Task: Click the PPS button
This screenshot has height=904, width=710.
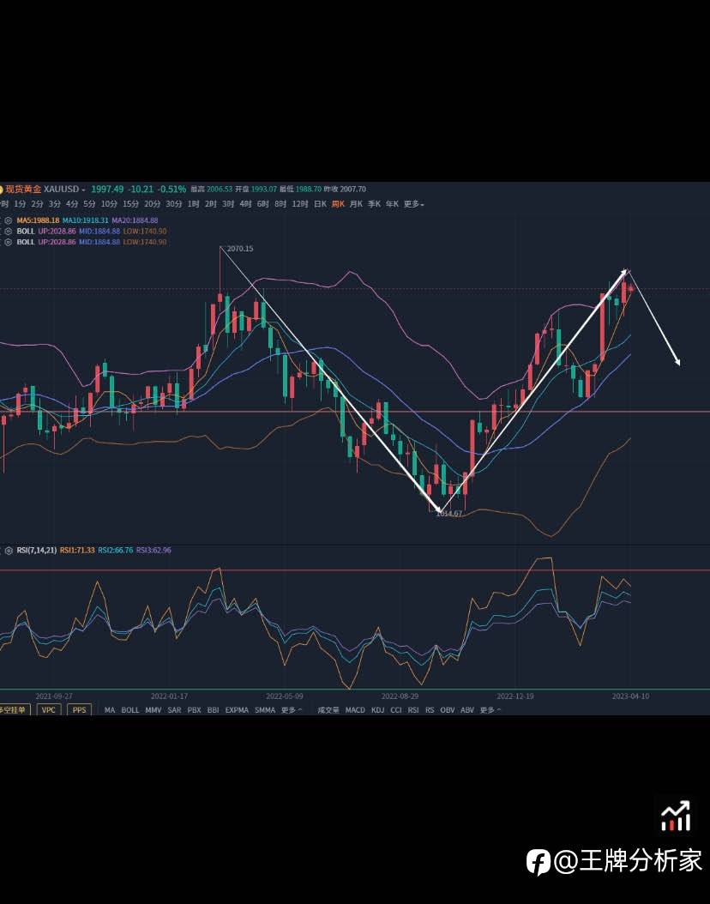Action: coord(79,710)
